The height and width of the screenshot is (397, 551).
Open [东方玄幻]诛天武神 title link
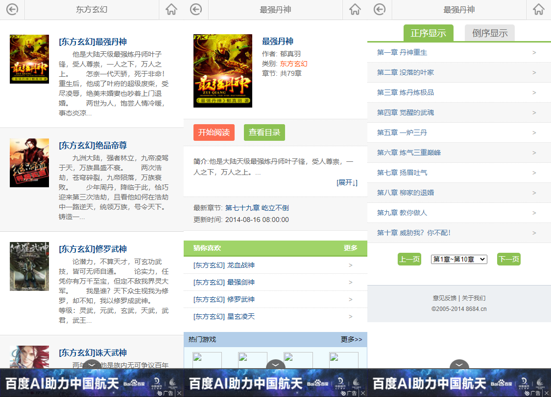pyautogui.click(x=93, y=353)
